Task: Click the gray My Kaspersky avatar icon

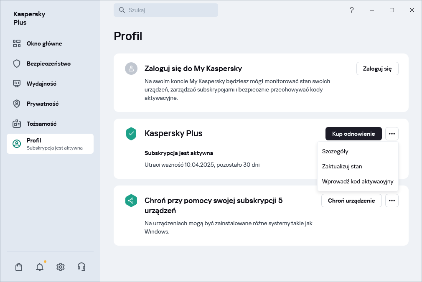Action: pyautogui.click(x=131, y=69)
